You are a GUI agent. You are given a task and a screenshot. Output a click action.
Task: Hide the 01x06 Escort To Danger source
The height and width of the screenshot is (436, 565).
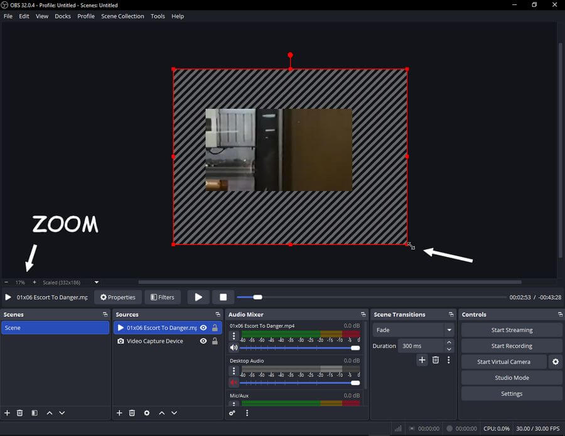tap(203, 328)
